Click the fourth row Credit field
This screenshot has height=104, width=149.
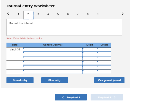click(x=104, y=63)
